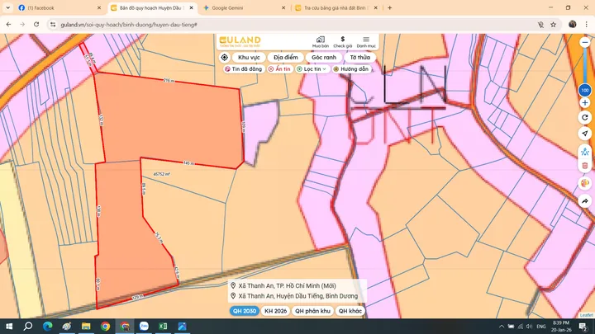Image resolution: width=595 pixels, height=334 pixels.
Task: Open Chrome three-dot menu
Action: 586,25
